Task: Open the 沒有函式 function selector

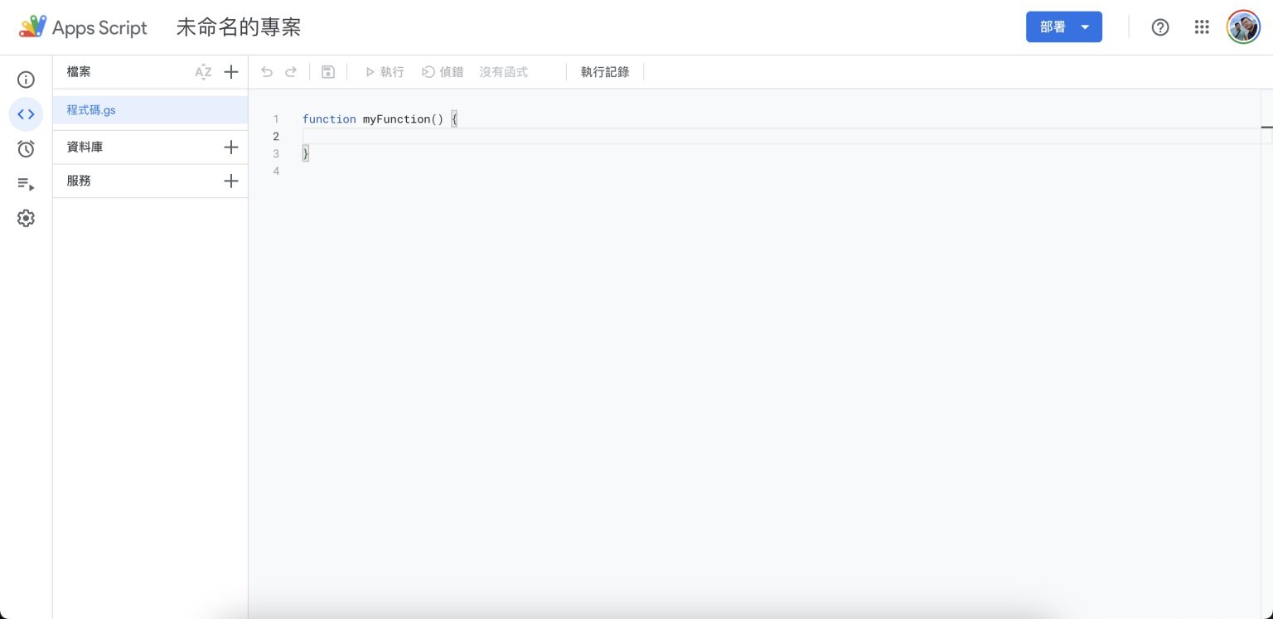Action: [x=503, y=72]
